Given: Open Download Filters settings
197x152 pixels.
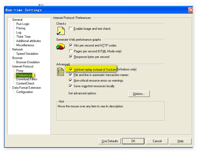Looking at the screenshot, I should tap(27, 79).
